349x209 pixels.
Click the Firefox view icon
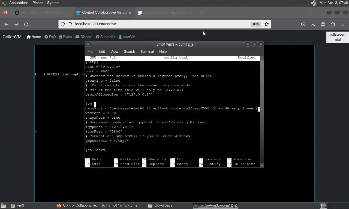click(5, 13)
